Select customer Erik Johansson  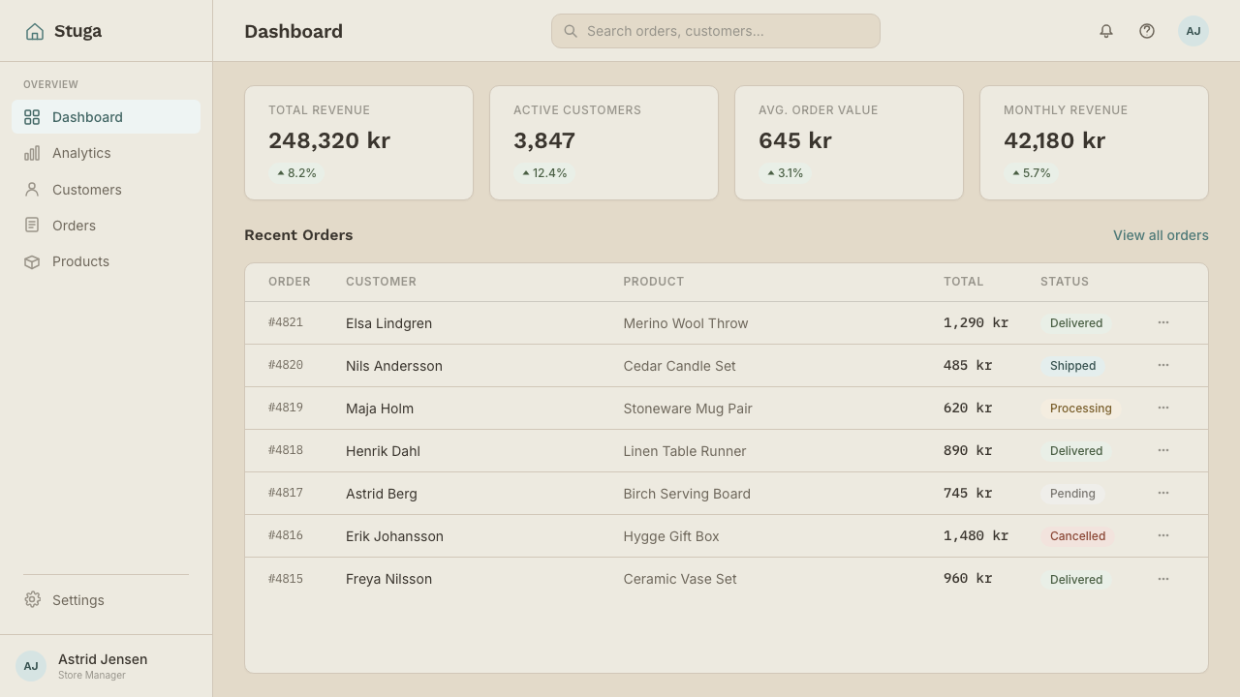coord(394,536)
